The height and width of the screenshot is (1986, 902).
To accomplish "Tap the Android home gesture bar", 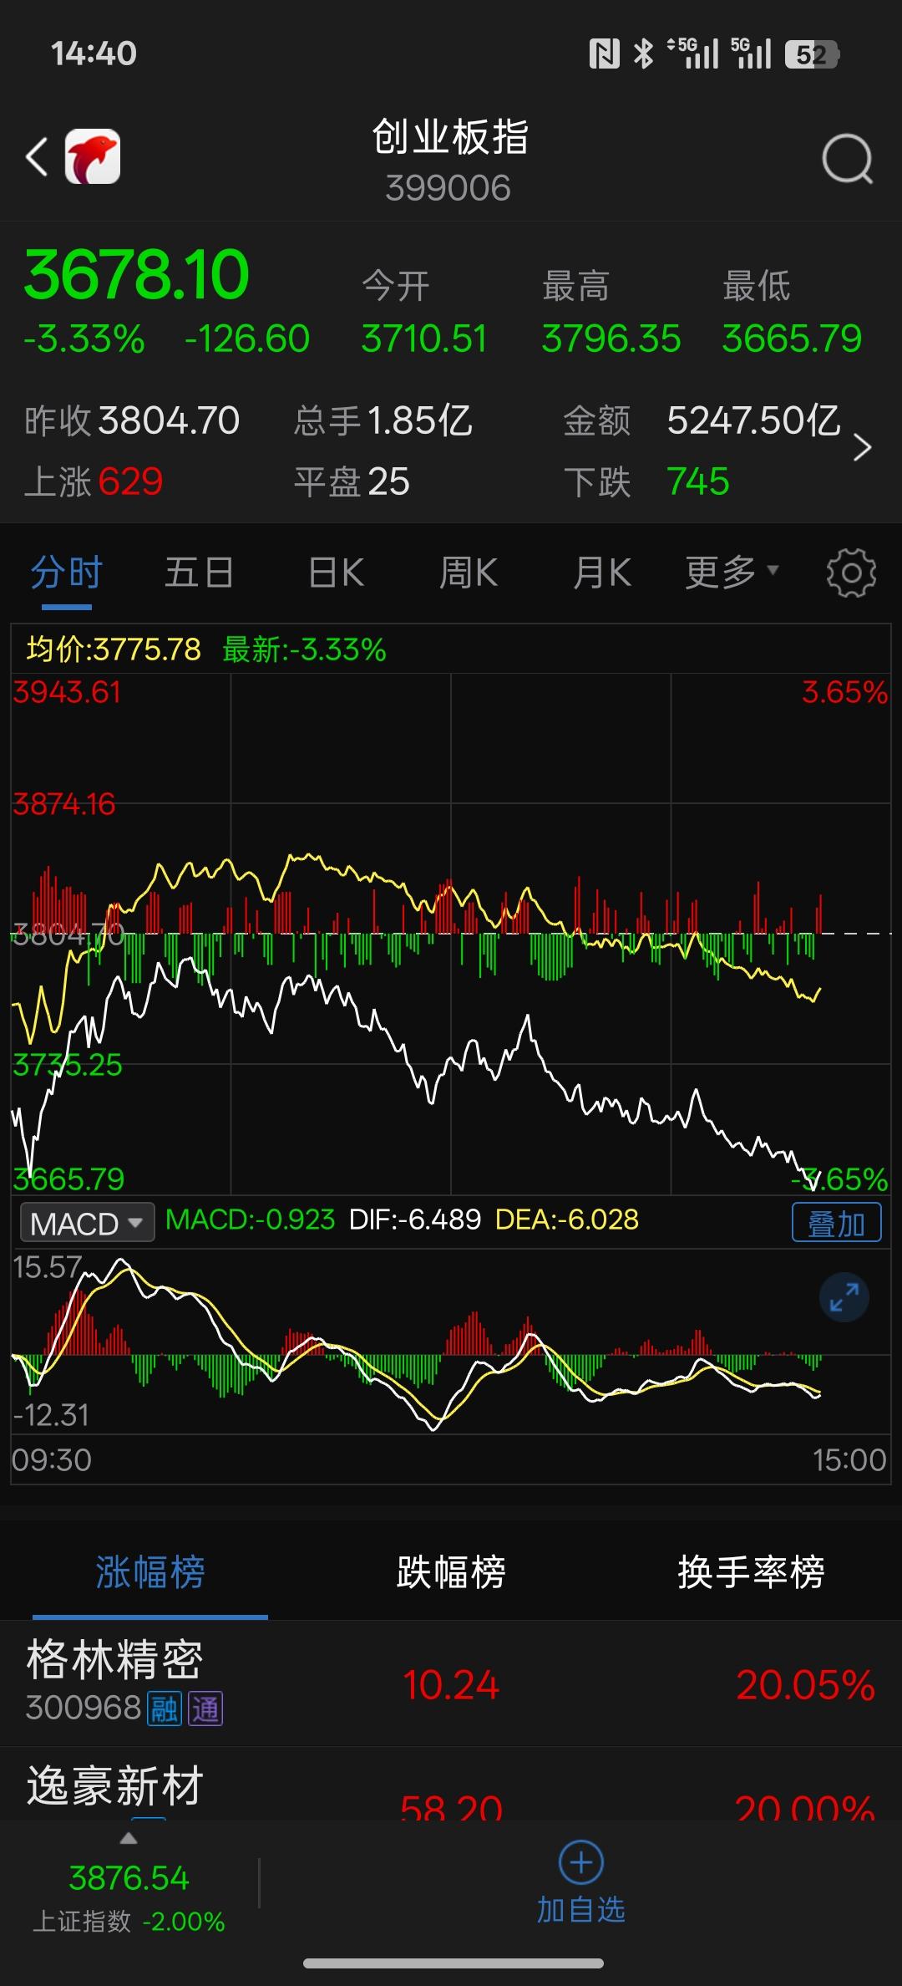I will tap(453, 1963).
